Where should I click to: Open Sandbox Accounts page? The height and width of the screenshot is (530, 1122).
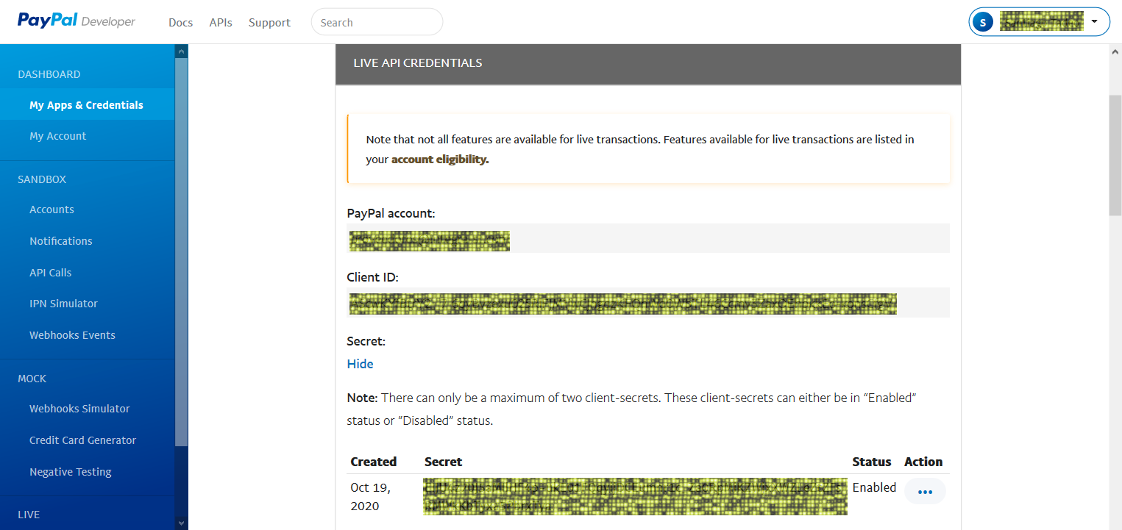coord(52,210)
